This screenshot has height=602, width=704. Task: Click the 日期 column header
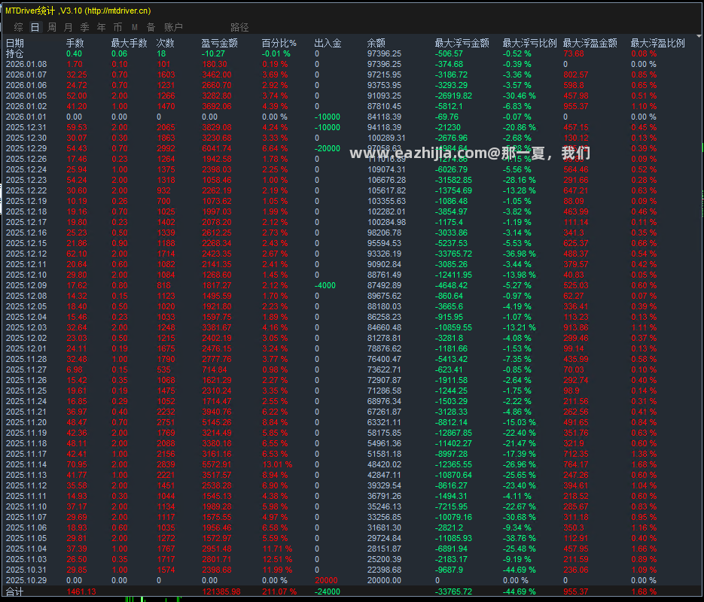[15, 43]
